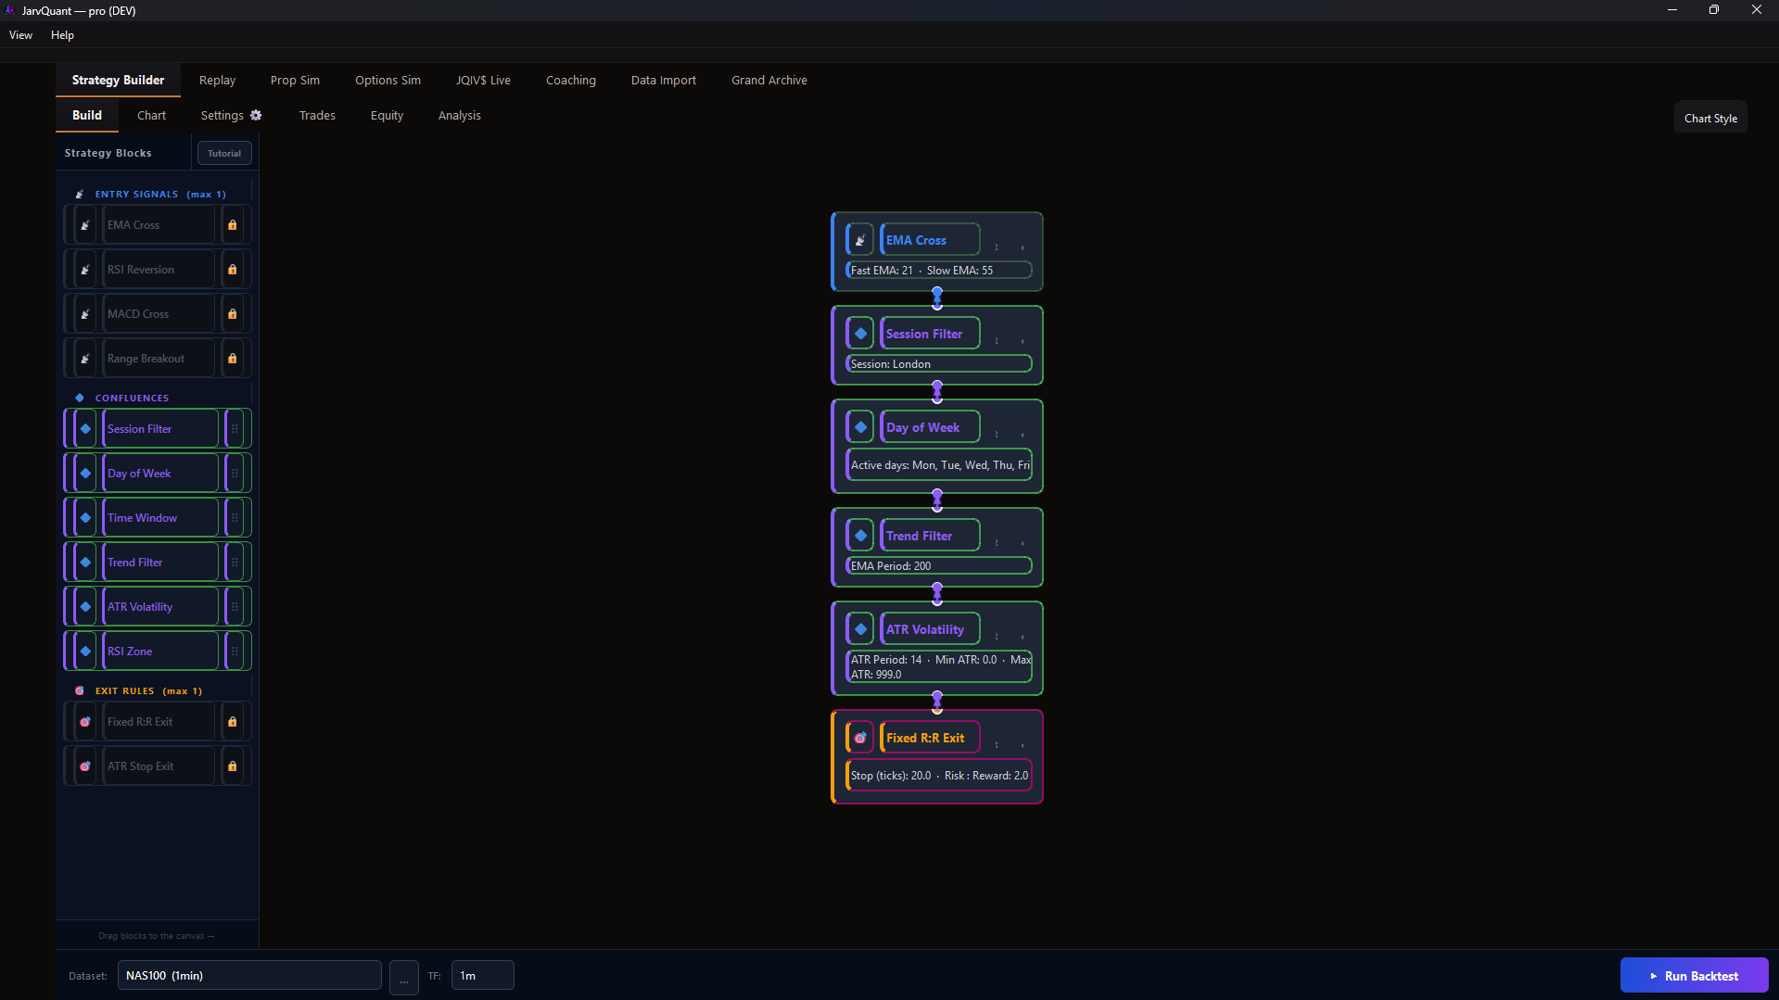
Task: Open the Grand Archive tab
Action: tap(769, 81)
